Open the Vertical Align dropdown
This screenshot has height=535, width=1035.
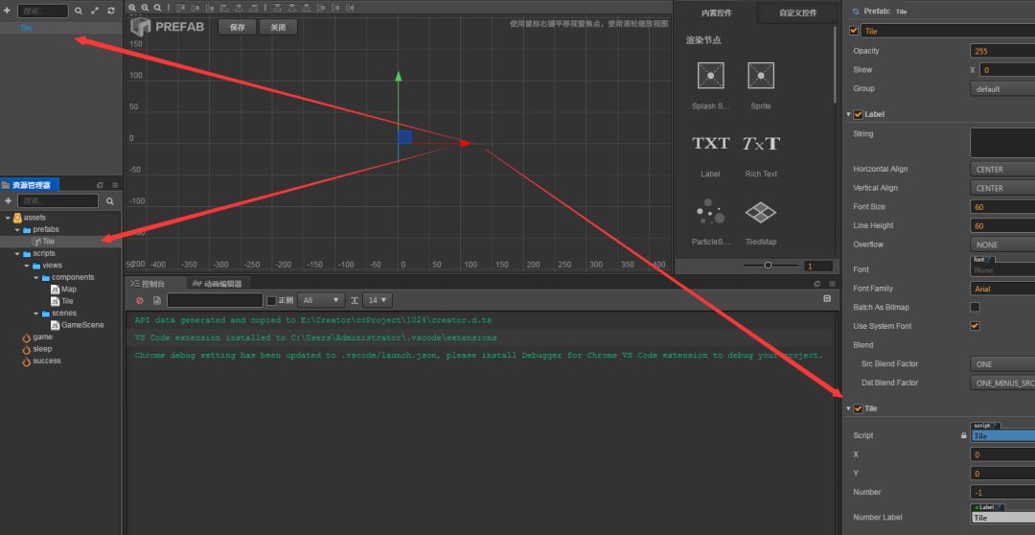pyautogui.click(x=1002, y=188)
